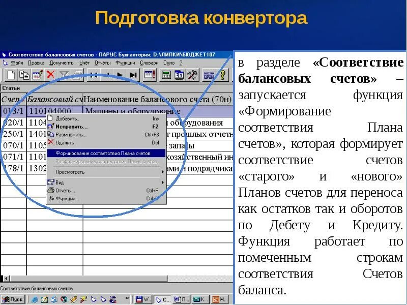The image size is (407, 305).
Task: Open the calculator toolbar icon
Action: click(x=166, y=75)
